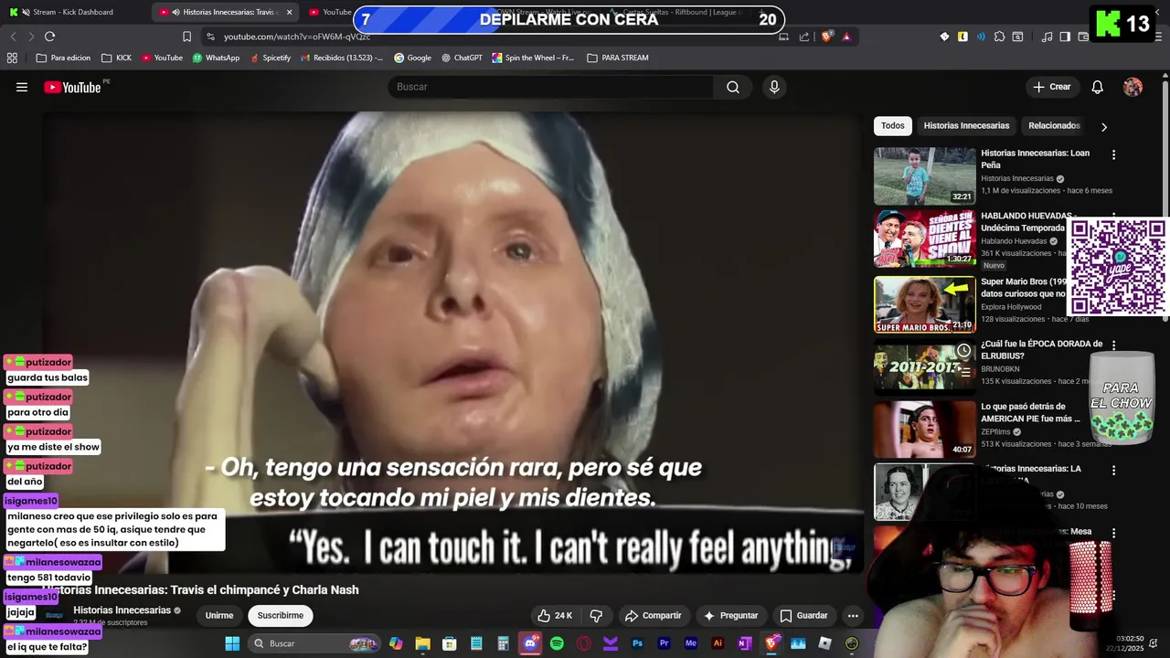The image size is (1170, 658).
Task: Open Photoshop from the taskbar
Action: pyautogui.click(x=637, y=643)
